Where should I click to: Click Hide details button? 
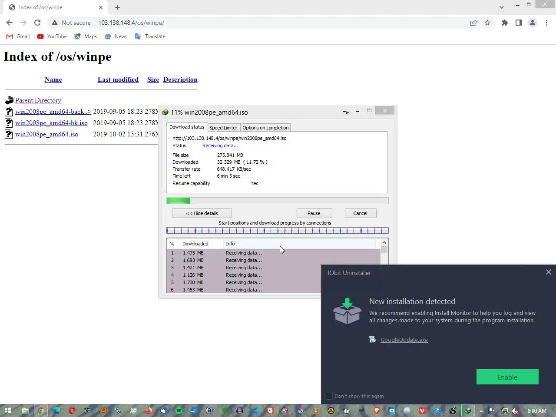coord(202,213)
